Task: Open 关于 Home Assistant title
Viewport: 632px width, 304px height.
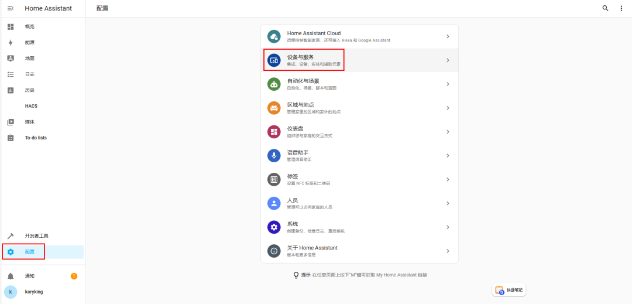Action: [x=312, y=248]
